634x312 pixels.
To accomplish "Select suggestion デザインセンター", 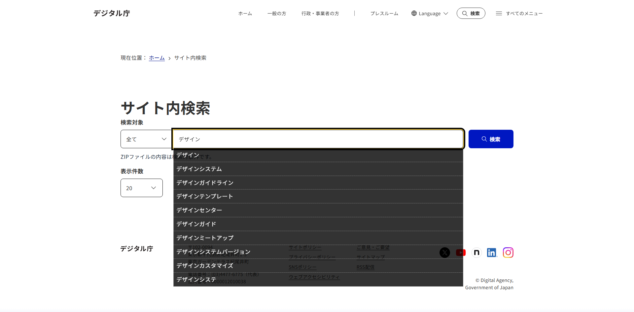I will [x=318, y=210].
